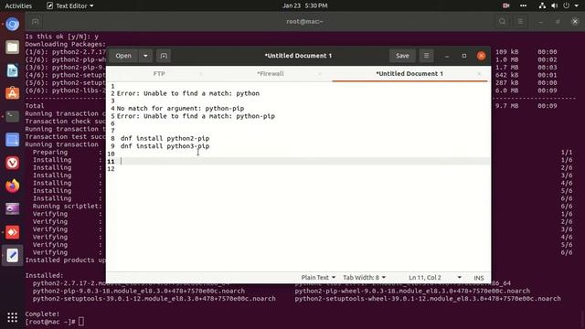Click 'Complete!' text in terminal
Viewport: 585px width, 329px height.
click(42, 314)
